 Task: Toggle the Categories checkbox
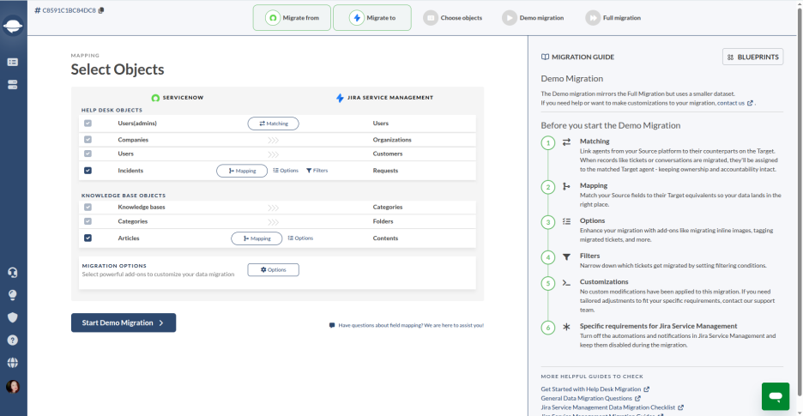(x=88, y=221)
